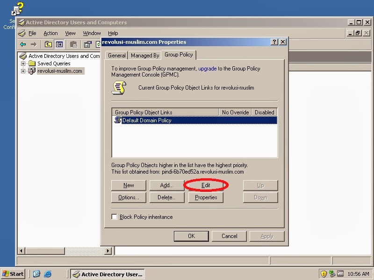Click the MDI child restore button
The height and width of the screenshot is (280, 374).
pyautogui.click(x=358, y=33)
